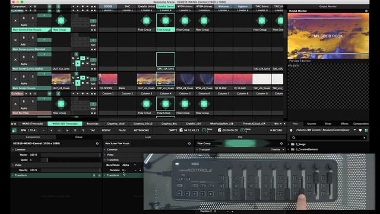
Task: Open the Sources browser tab
Action: pyautogui.click(x=311, y=124)
